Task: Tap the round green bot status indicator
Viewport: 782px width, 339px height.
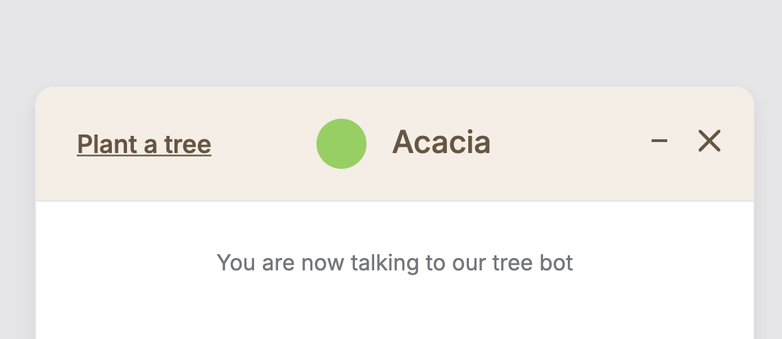Action: 341,143
